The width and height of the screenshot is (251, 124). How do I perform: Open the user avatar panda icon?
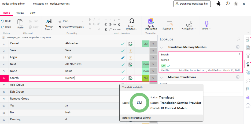[236, 4]
